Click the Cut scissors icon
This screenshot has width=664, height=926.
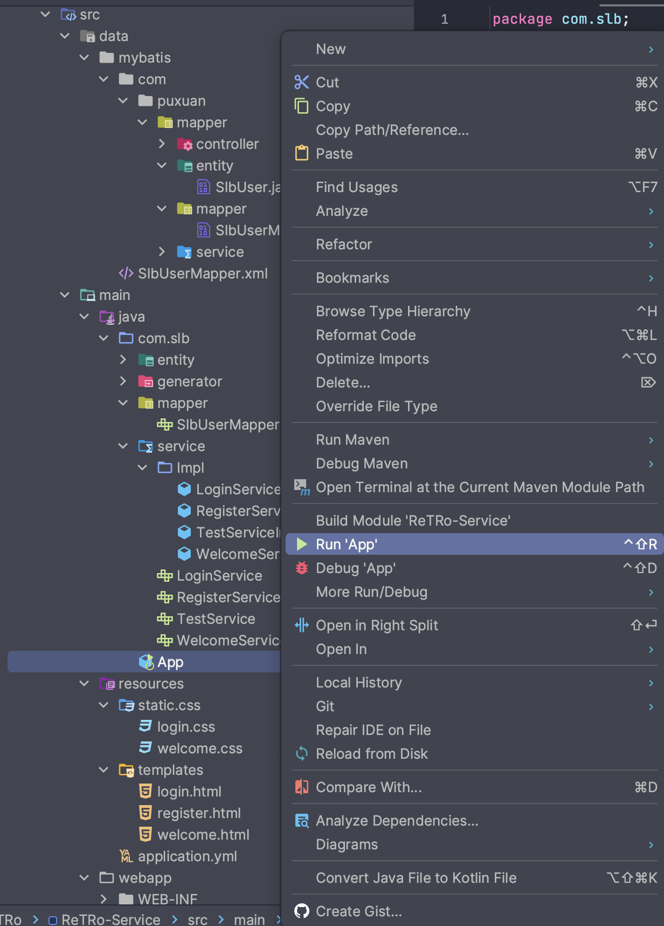302,82
